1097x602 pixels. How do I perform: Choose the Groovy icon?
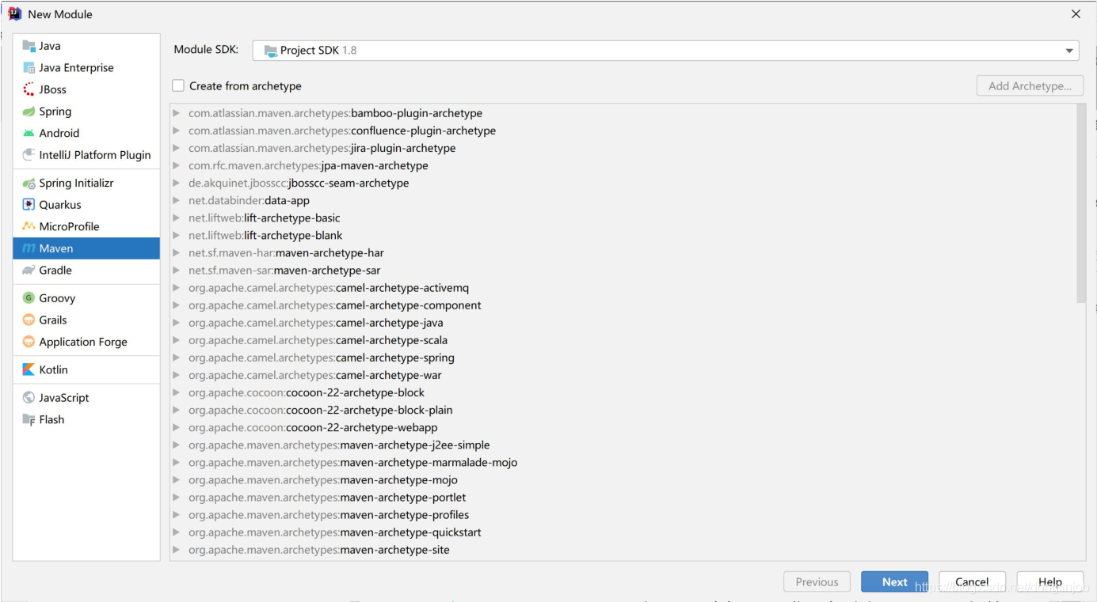click(29, 298)
